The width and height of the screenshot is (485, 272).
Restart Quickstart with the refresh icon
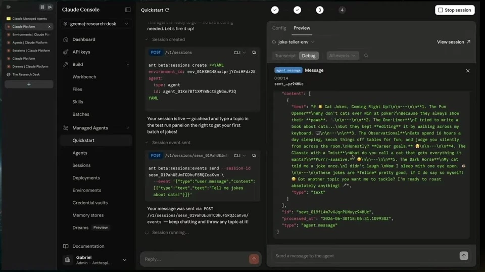167,10
